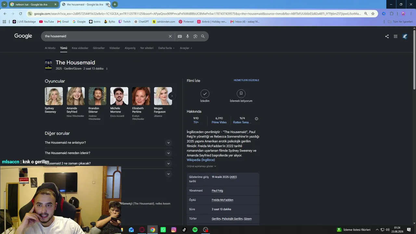Expand "The Housemaid nereden izlenir?" question

pyautogui.click(x=108, y=153)
